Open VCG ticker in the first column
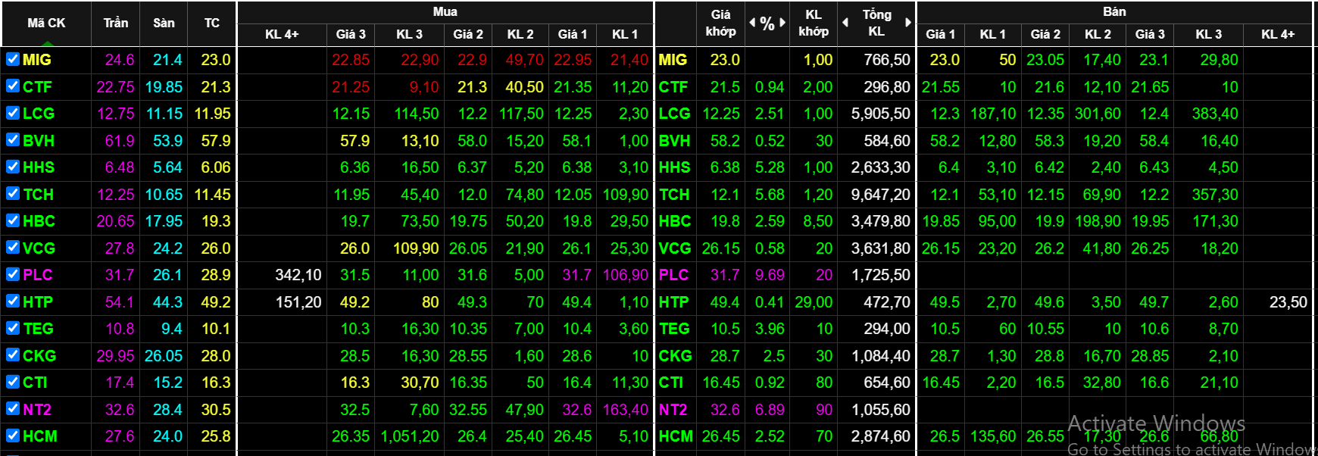The width and height of the screenshot is (1318, 456). tap(39, 248)
